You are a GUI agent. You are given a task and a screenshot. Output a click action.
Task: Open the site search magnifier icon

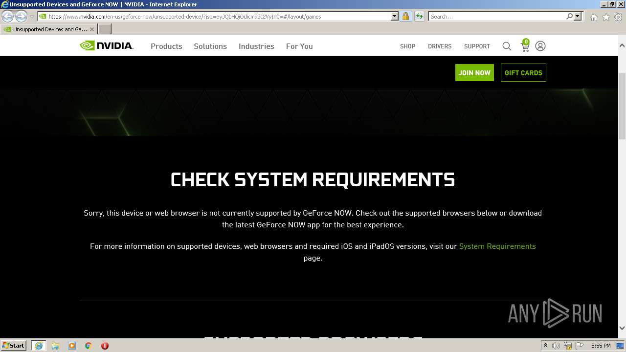click(507, 46)
